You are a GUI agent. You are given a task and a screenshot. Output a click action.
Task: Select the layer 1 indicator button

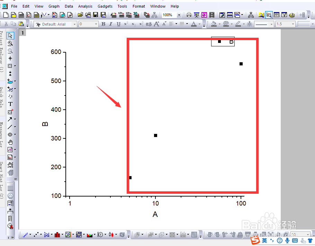click(23, 33)
